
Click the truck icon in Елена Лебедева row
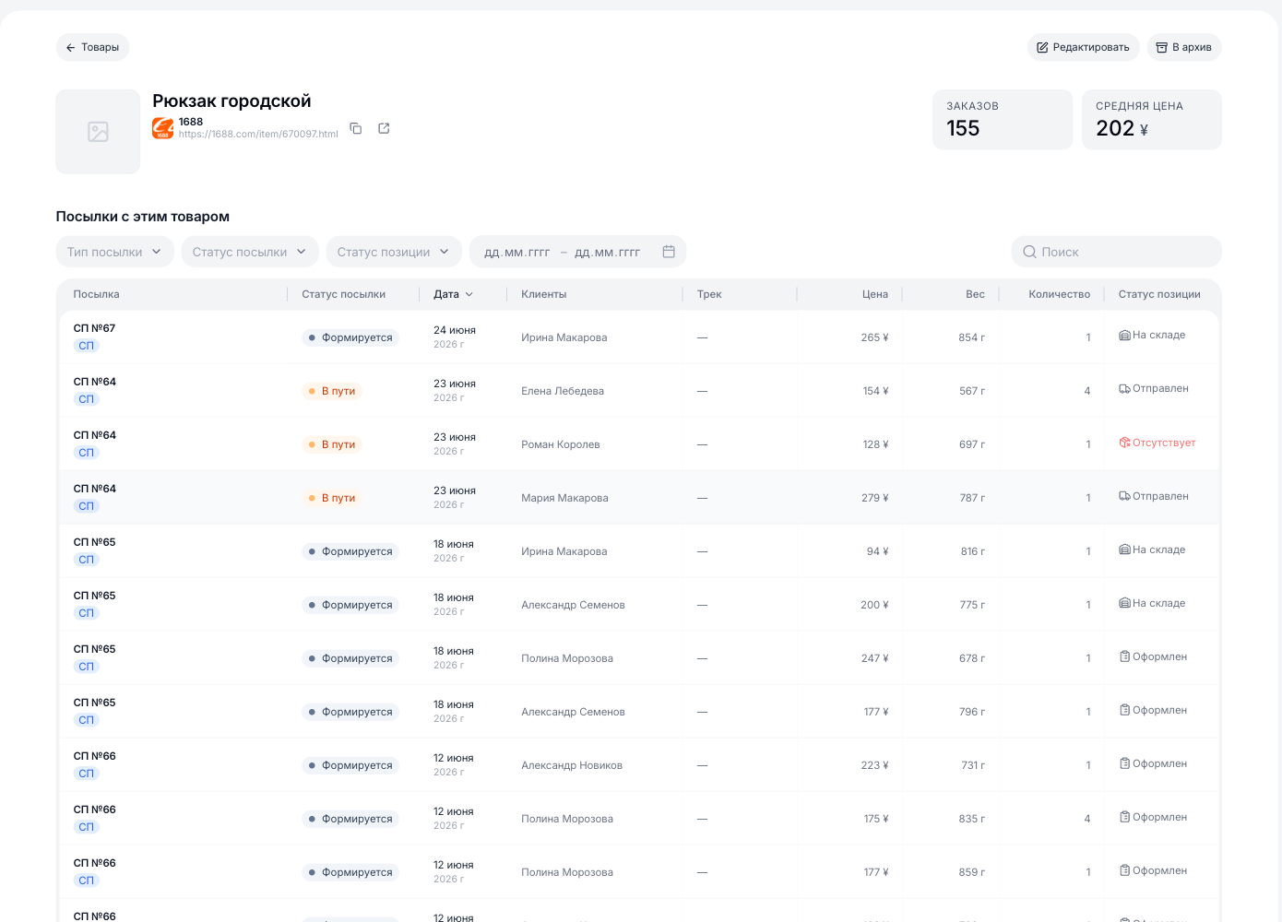pos(1124,389)
